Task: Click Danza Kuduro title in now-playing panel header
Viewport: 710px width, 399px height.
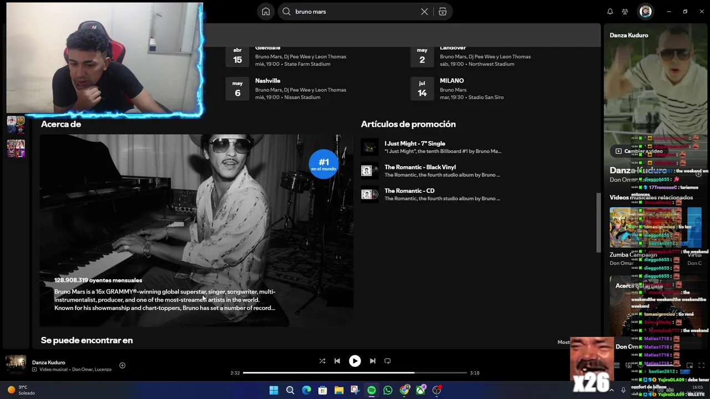Action: 629,35
